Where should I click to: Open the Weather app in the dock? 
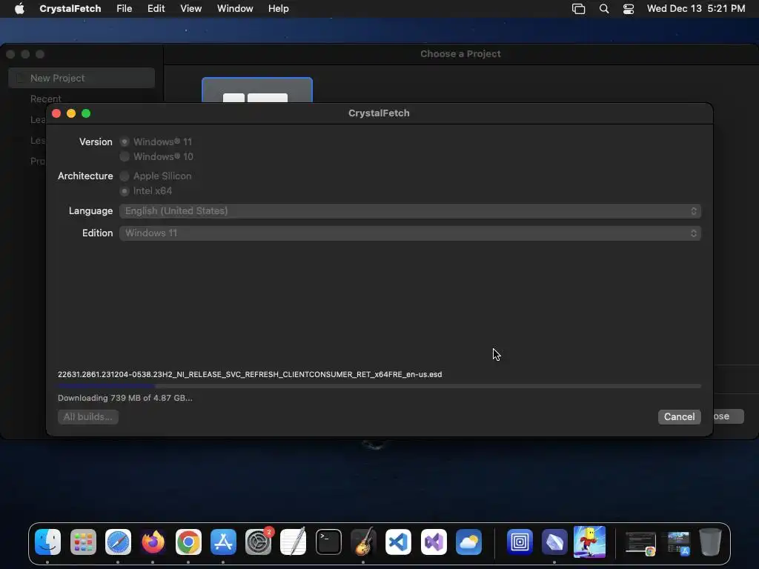tap(468, 542)
